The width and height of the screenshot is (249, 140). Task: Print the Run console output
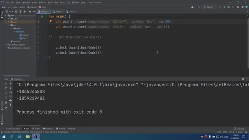11,100
